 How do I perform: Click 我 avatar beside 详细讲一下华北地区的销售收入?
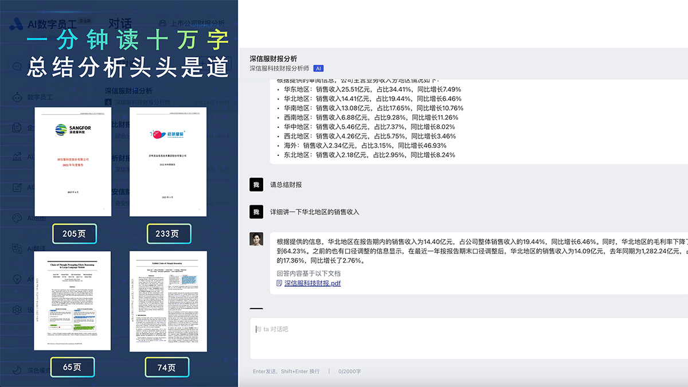(x=256, y=212)
